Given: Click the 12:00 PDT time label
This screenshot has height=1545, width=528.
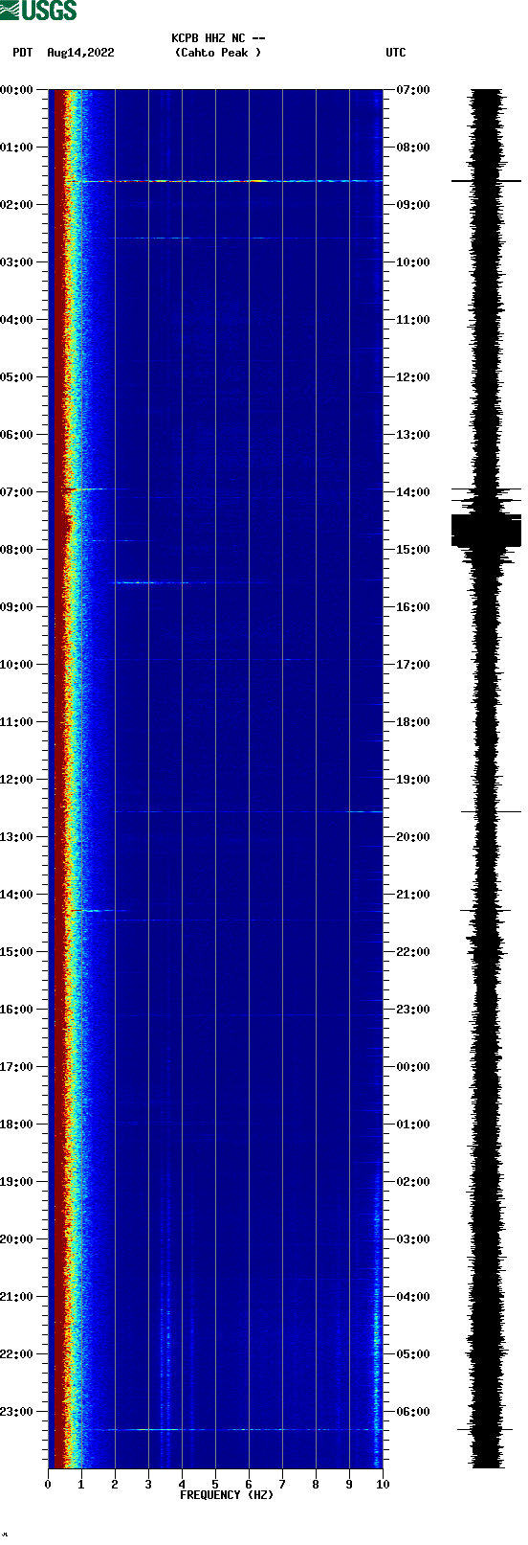Looking at the screenshot, I should coord(17,780).
